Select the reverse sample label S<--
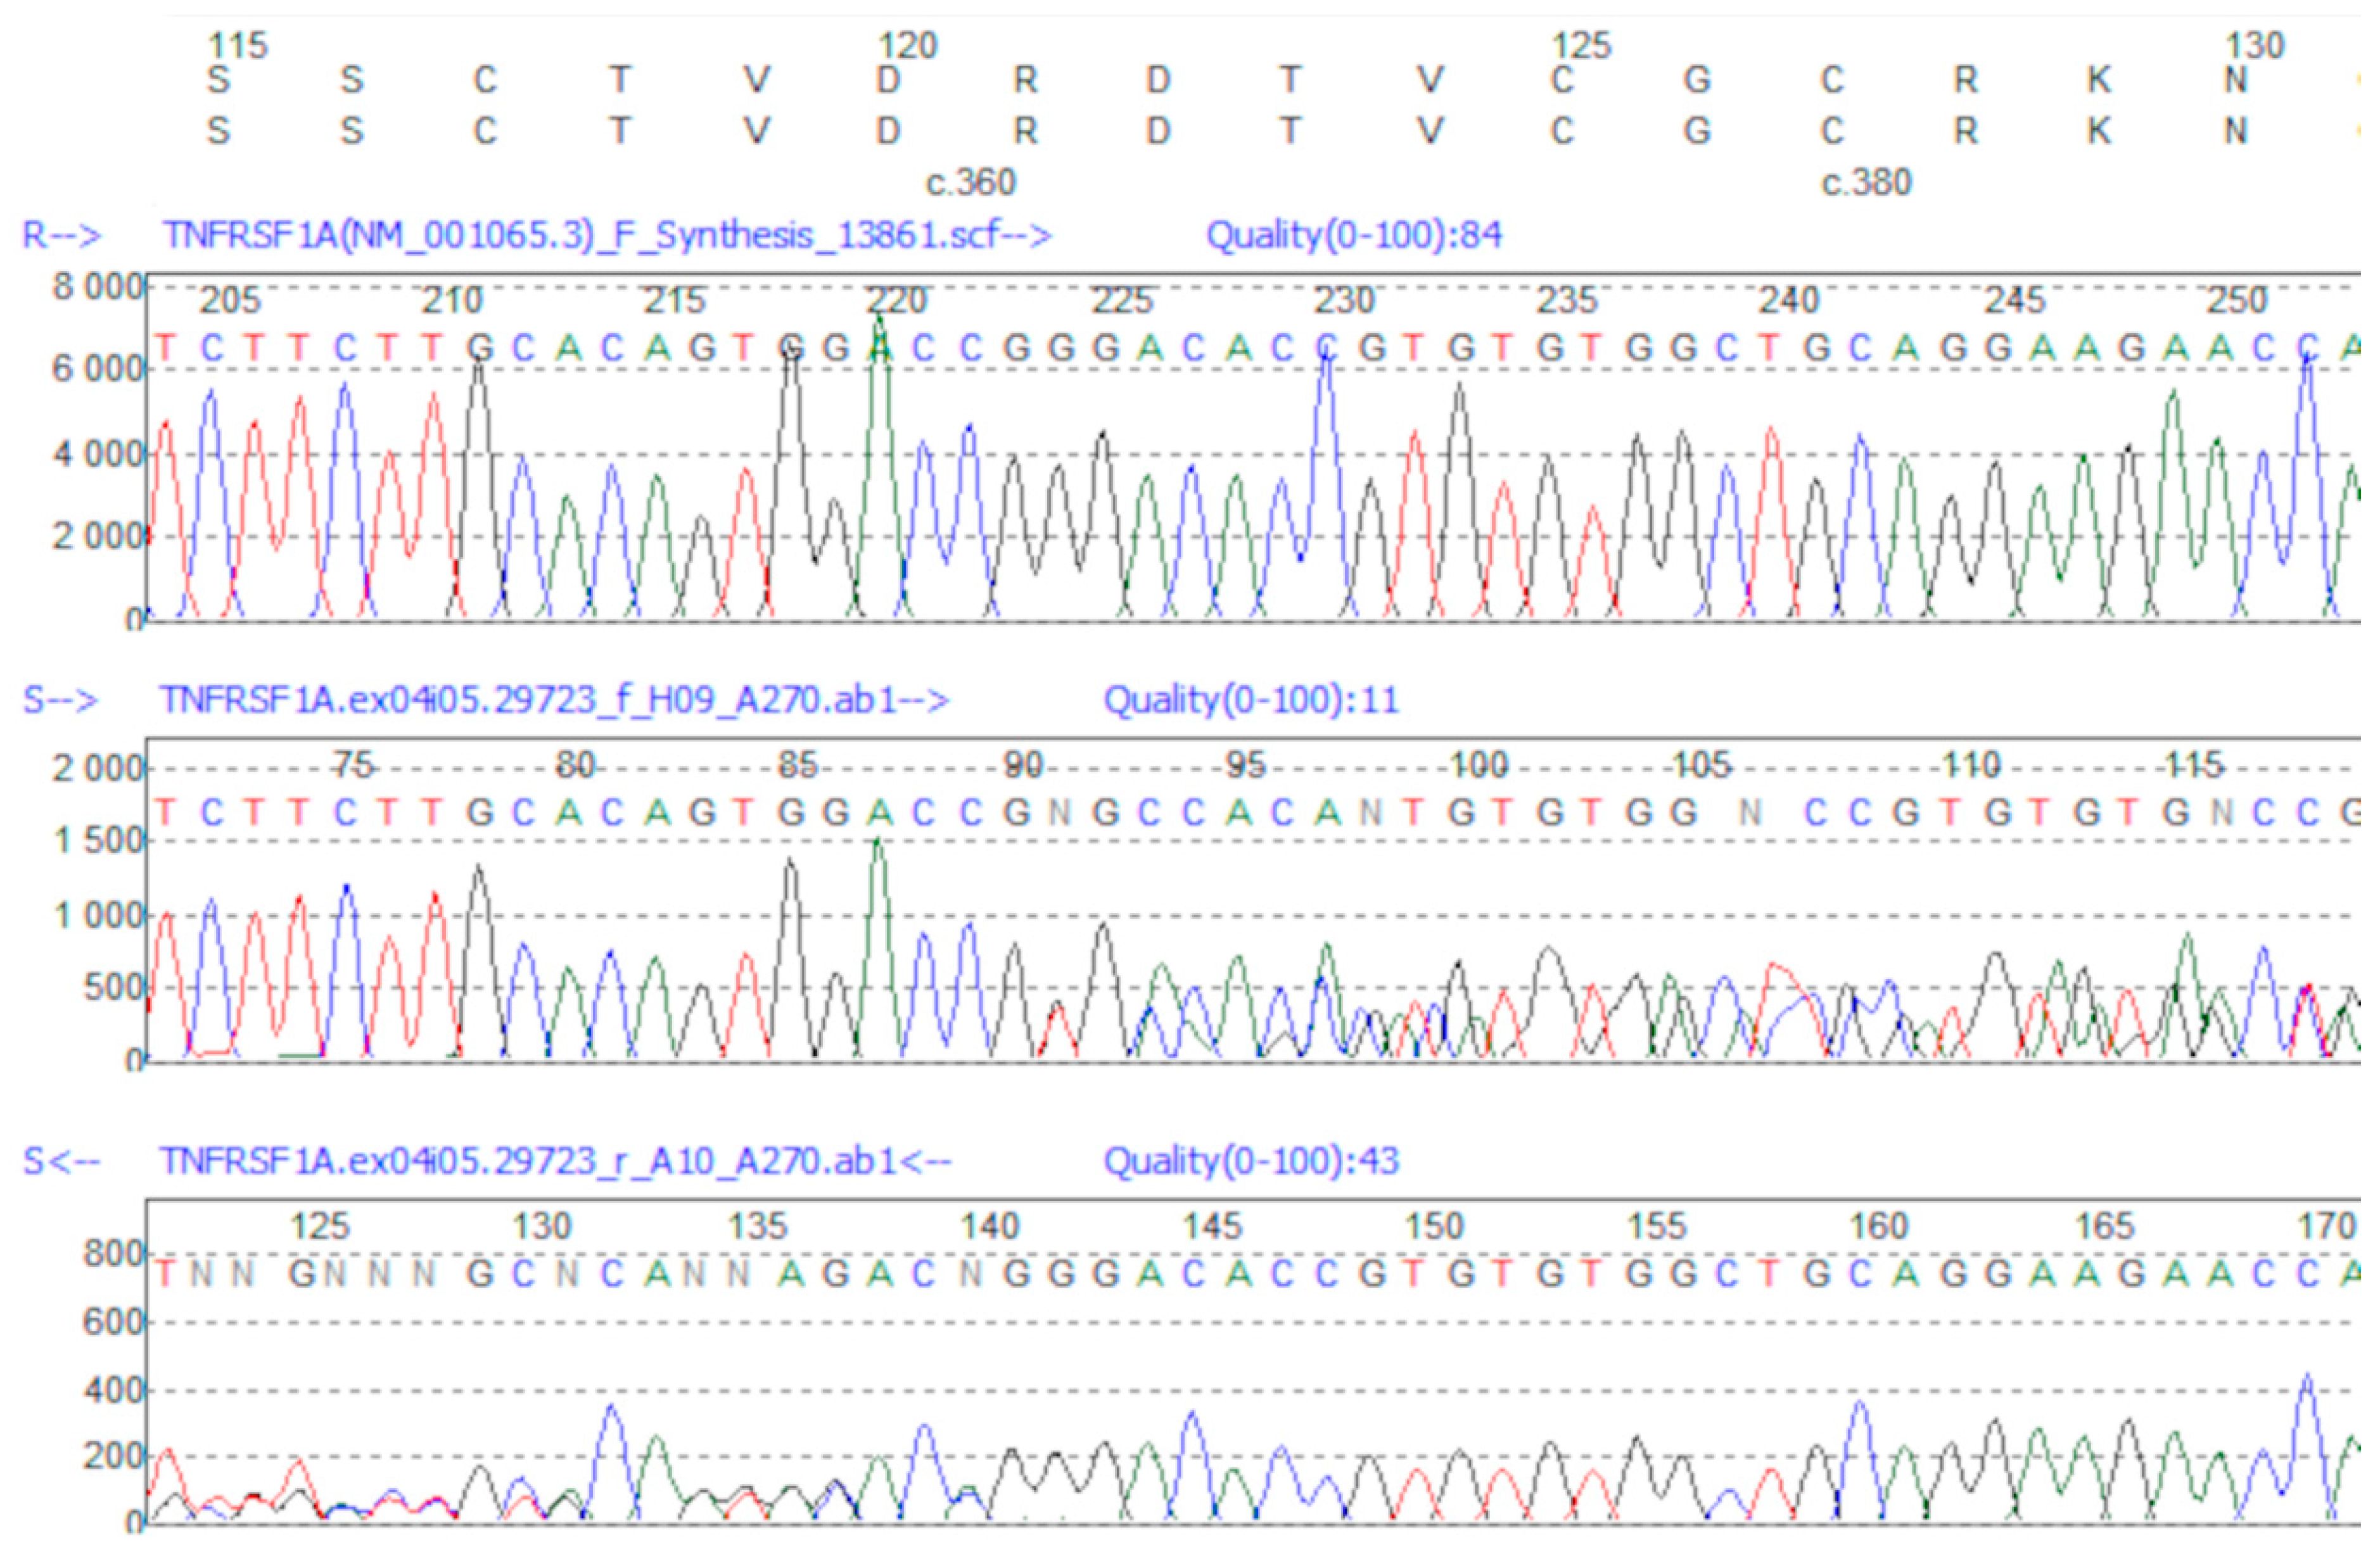The width and height of the screenshot is (2380, 1552). tap(61, 1162)
